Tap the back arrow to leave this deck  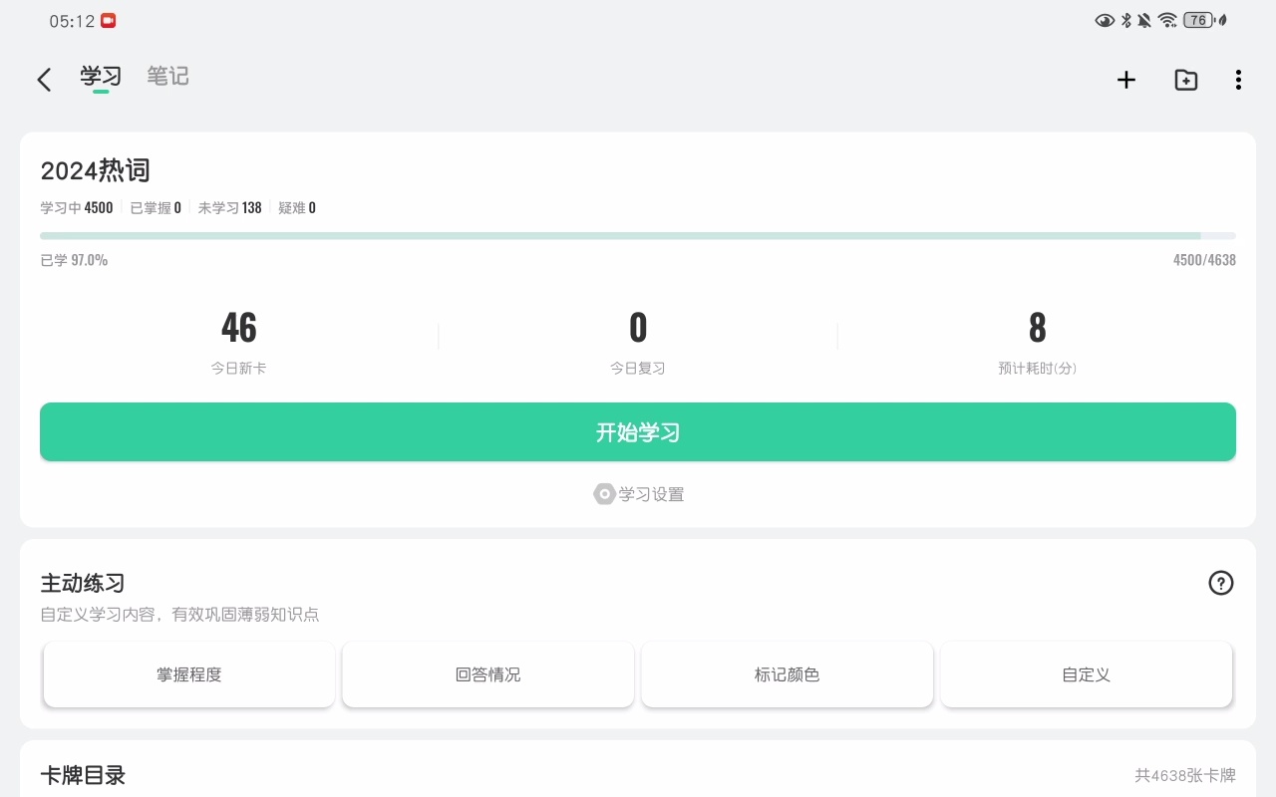coord(44,79)
